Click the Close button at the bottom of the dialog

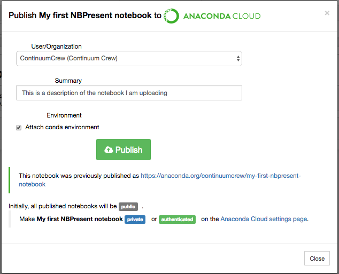pyautogui.click(x=317, y=258)
